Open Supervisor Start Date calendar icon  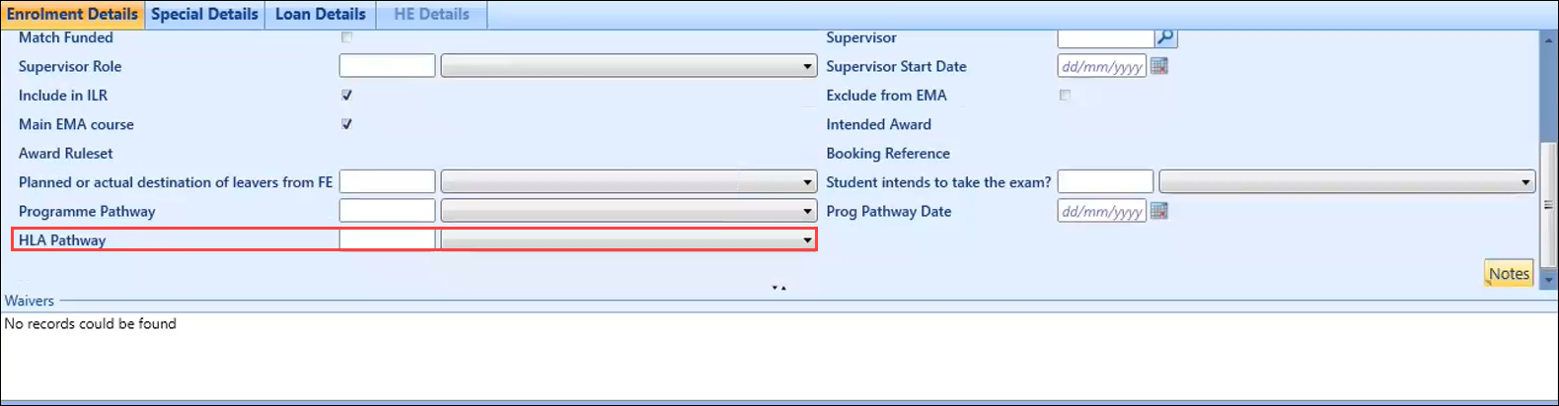pos(1159,66)
